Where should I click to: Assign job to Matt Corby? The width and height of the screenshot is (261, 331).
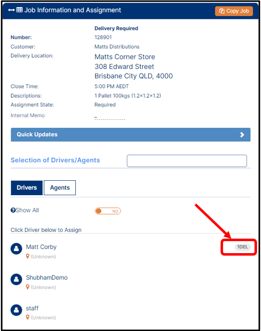pyautogui.click(x=41, y=247)
